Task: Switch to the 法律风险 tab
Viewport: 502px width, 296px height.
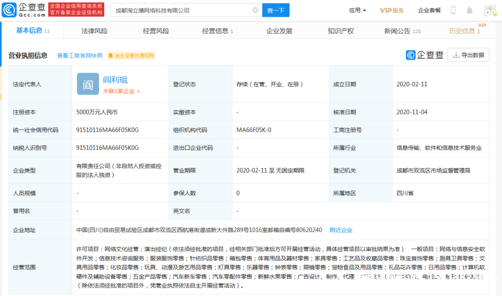Action: 94,31
